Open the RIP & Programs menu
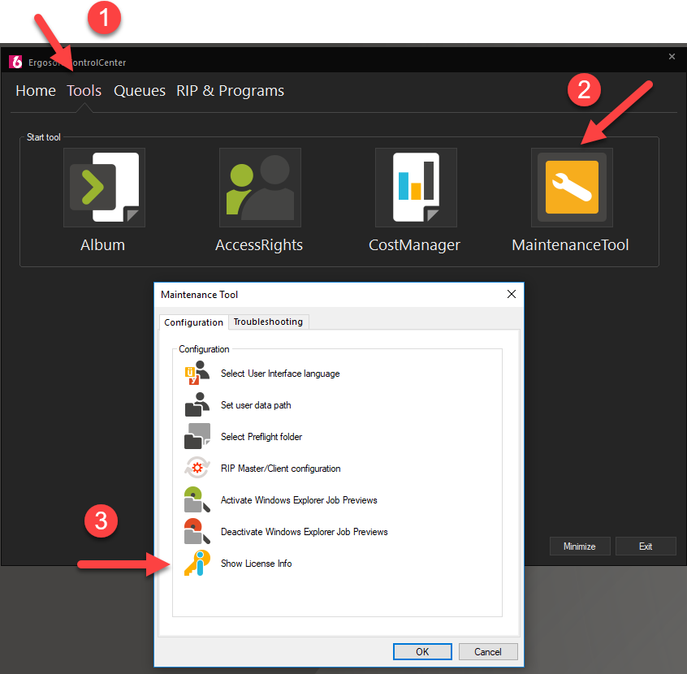This screenshot has width=687, height=674. 231,91
